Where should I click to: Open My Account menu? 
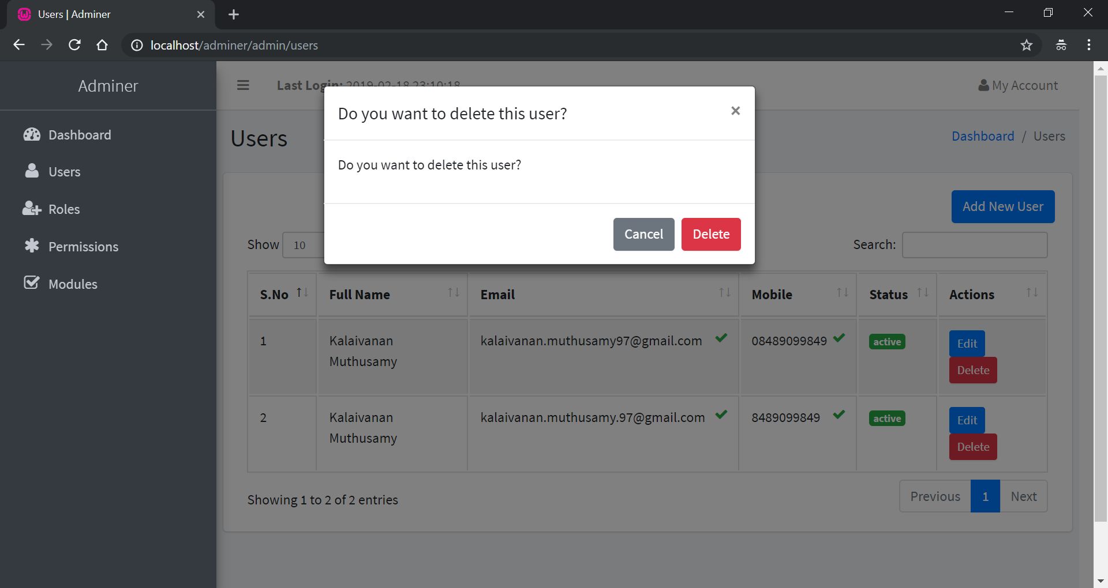coord(1018,85)
